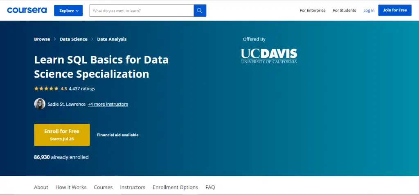Click the UC Davis university logo

(269, 56)
